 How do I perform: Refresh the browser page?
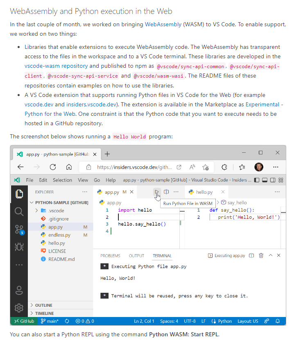[x=53, y=167]
